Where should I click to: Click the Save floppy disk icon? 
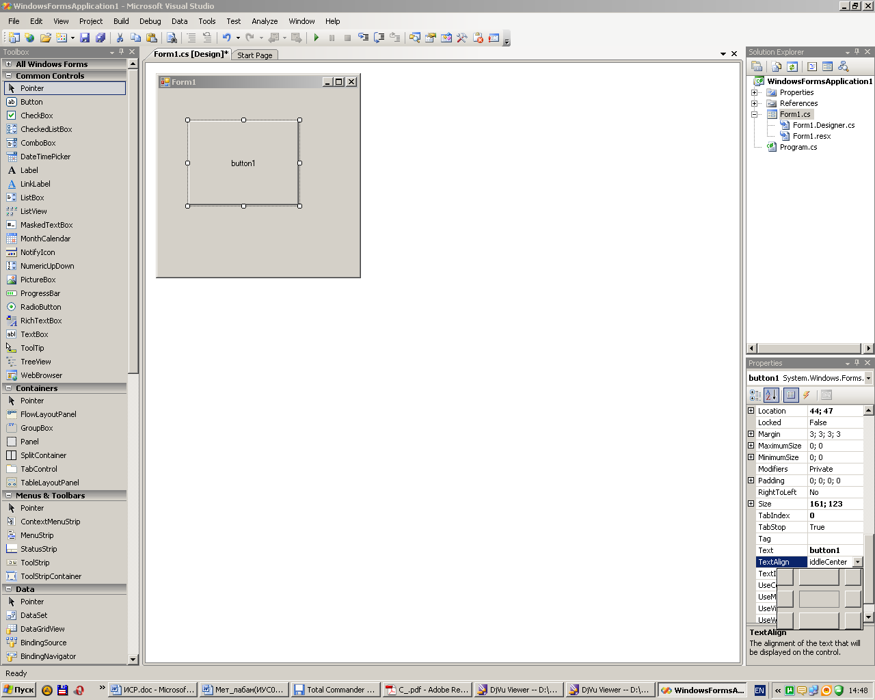[x=85, y=38]
